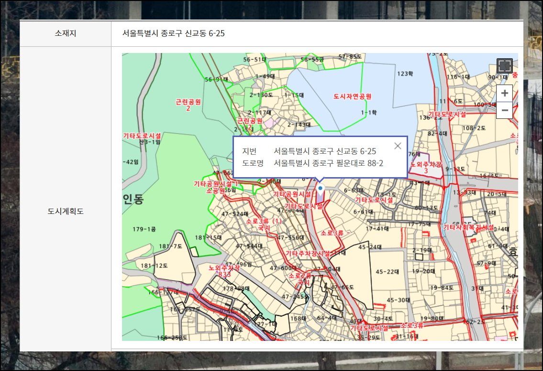Click the 소재지 header cell
This screenshot has width=543, height=371.
coord(66,33)
